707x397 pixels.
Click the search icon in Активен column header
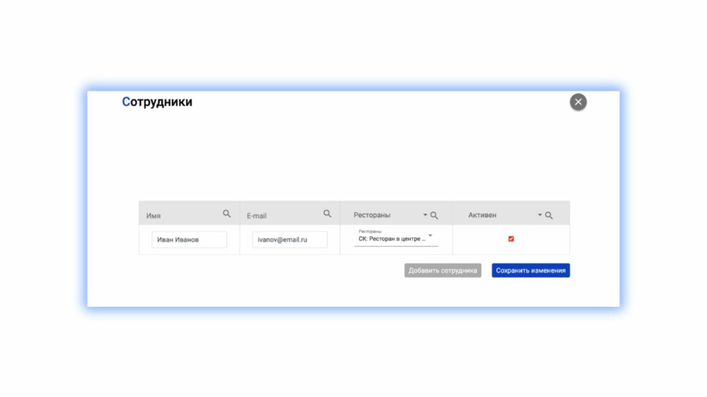pyautogui.click(x=549, y=215)
